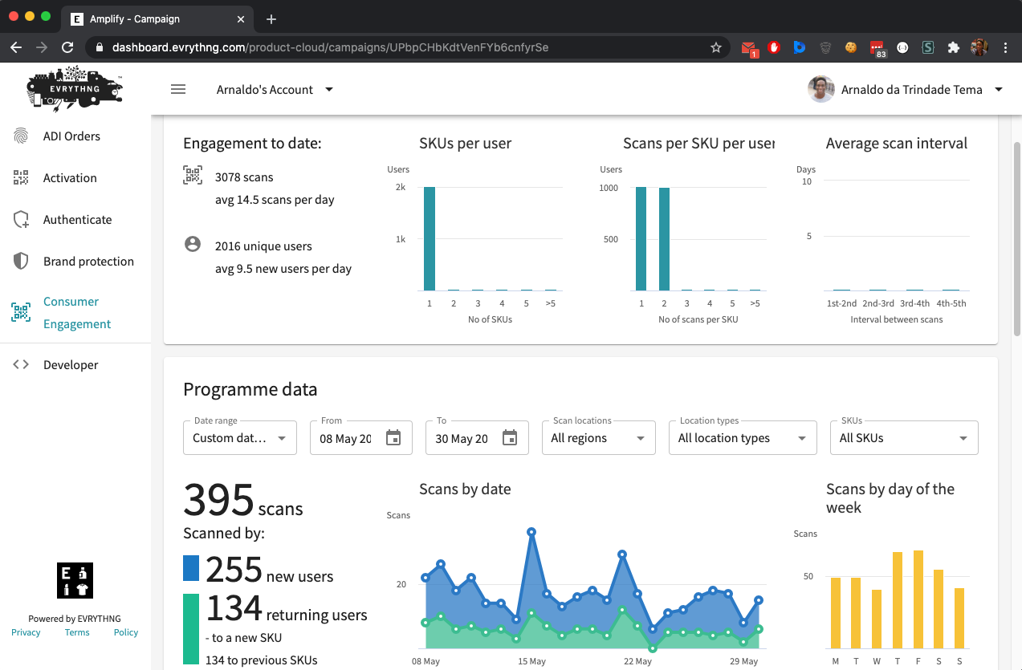Screen dimensions: 1022x670
Task: Click the browser reload button
Action: tap(67, 47)
